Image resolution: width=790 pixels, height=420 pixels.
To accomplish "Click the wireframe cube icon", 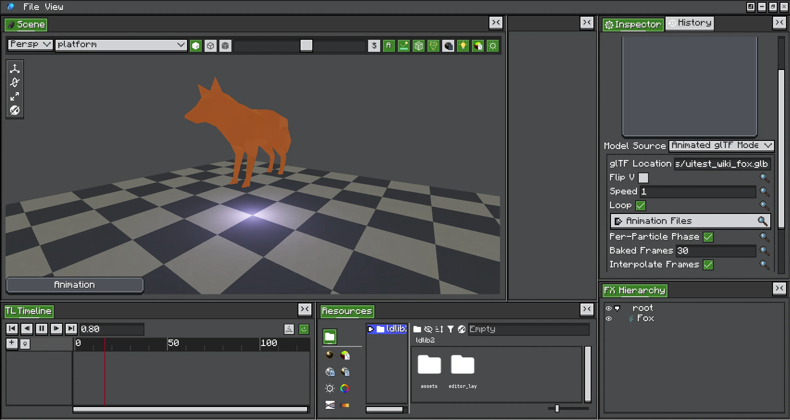I will click(x=210, y=46).
